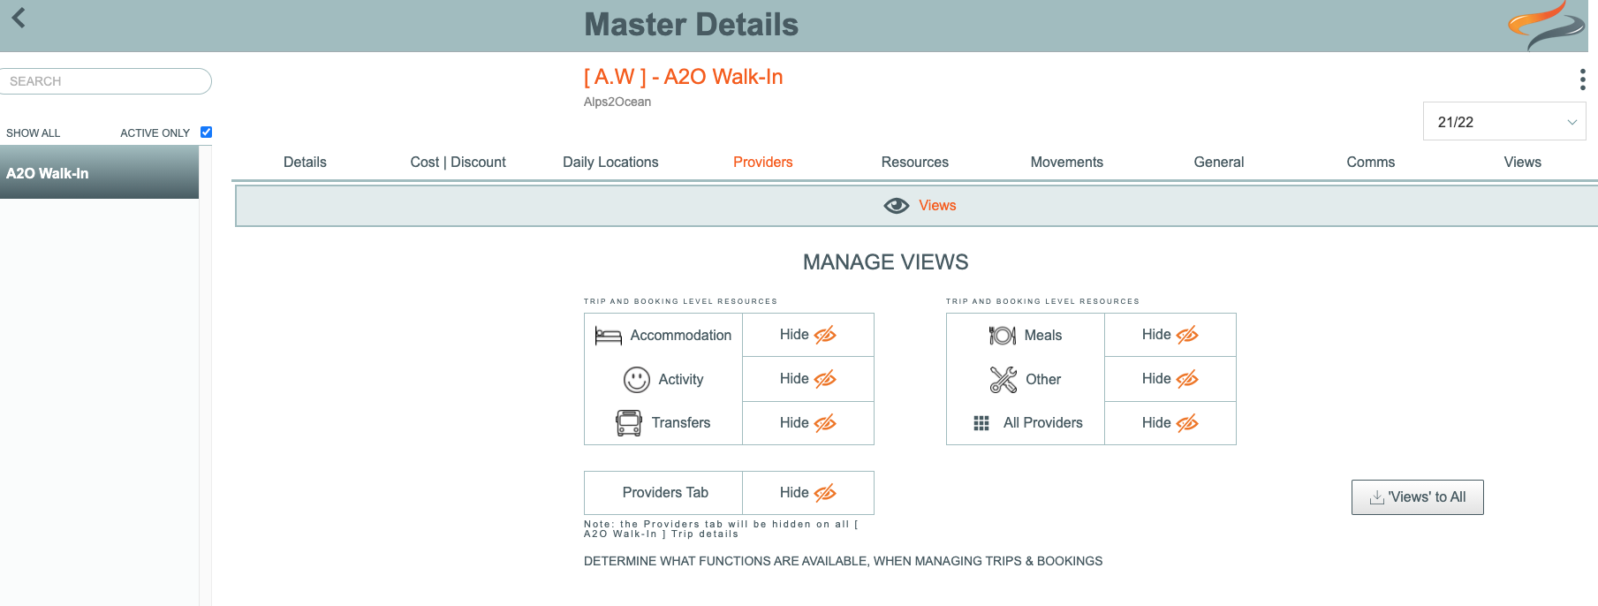Click the SEARCH input field
The image size is (1598, 606).
pyautogui.click(x=105, y=81)
